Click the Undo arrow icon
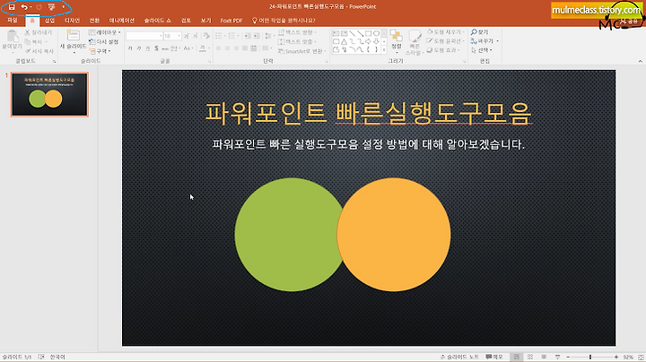The height and width of the screenshot is (362, 646). (24, 7)
